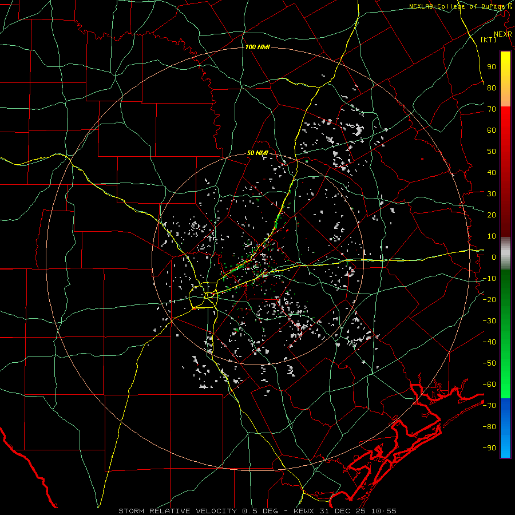Click the -20 value on the velocity scale
515x515 pixels.
489,300
